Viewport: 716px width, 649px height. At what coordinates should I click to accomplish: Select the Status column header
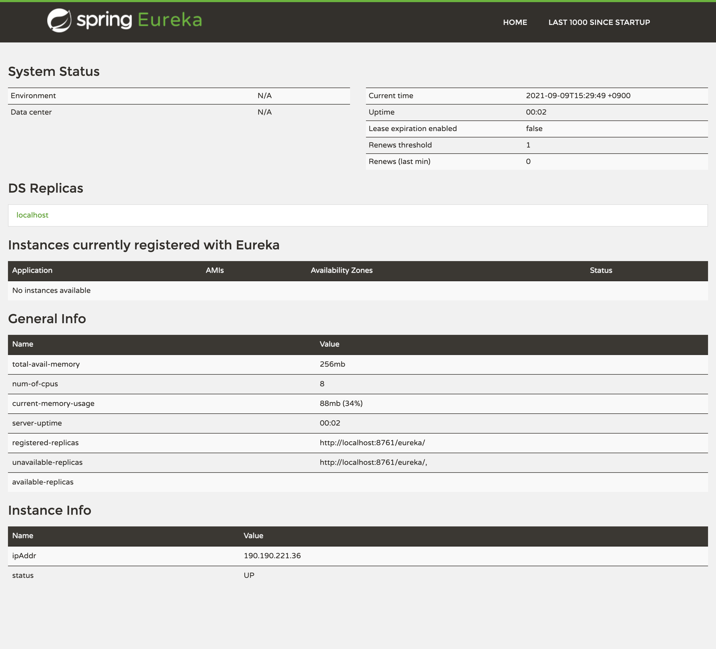tap(600, 270)
